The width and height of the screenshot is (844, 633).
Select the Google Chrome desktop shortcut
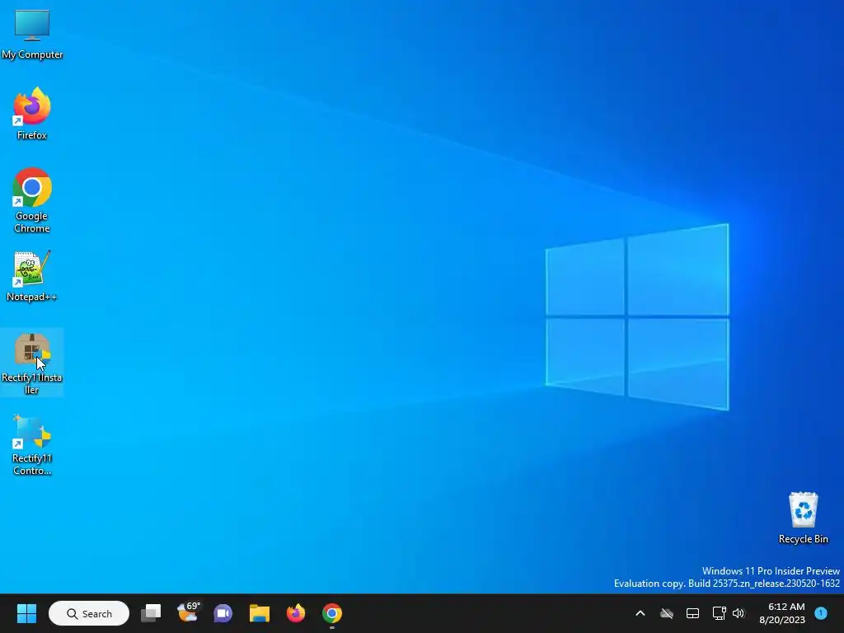(32, 200)
